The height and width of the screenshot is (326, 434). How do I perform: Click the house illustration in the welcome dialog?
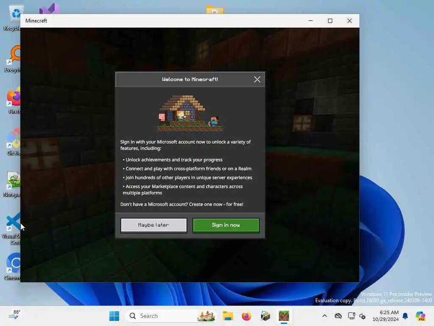coord(190,113)
